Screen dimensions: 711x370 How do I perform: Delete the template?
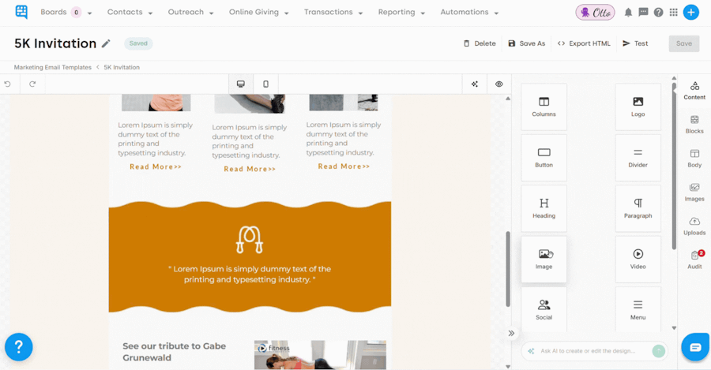tap(480, 43)
